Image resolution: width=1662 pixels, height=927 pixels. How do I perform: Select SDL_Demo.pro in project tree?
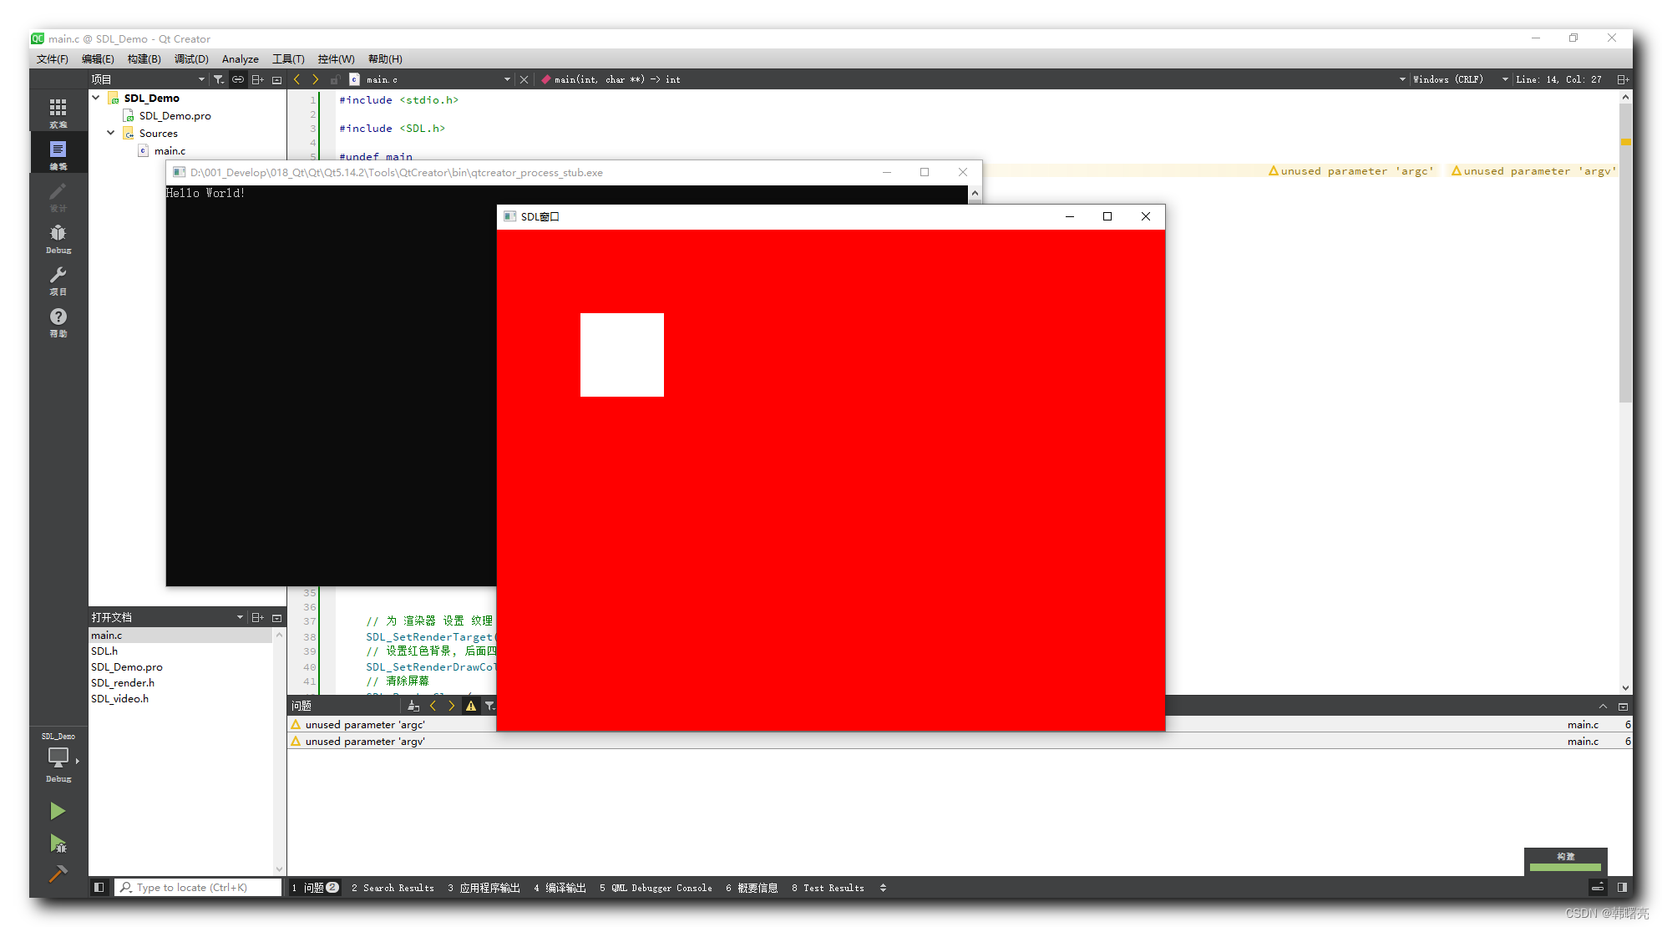tap(175, 115)
